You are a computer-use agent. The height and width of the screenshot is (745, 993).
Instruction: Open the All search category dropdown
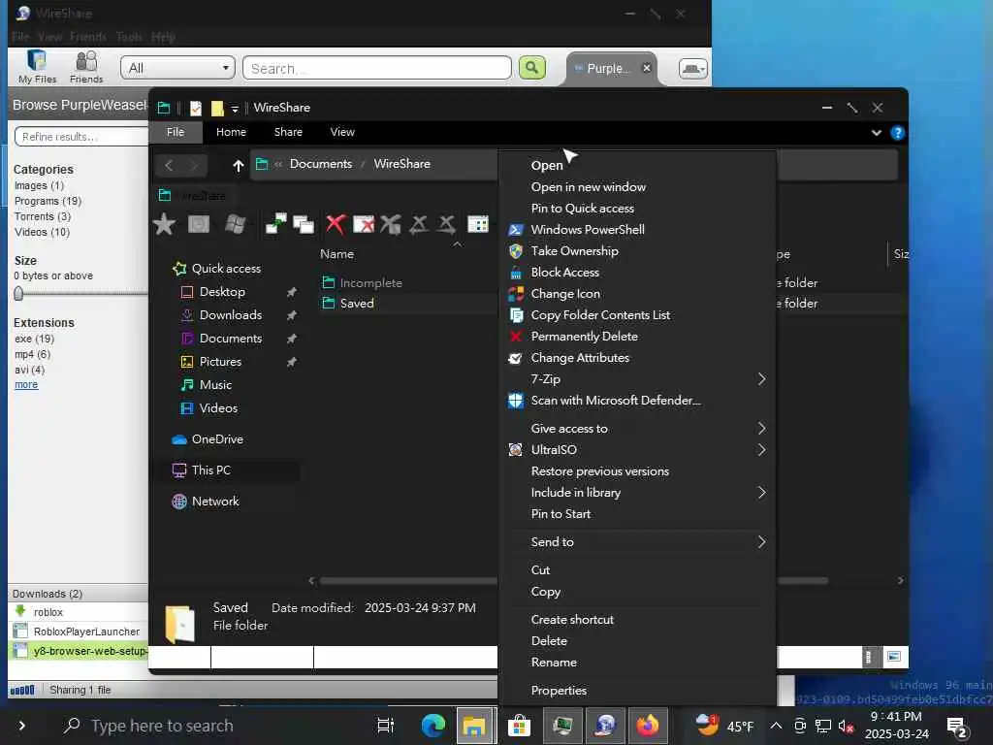(178, 68)
